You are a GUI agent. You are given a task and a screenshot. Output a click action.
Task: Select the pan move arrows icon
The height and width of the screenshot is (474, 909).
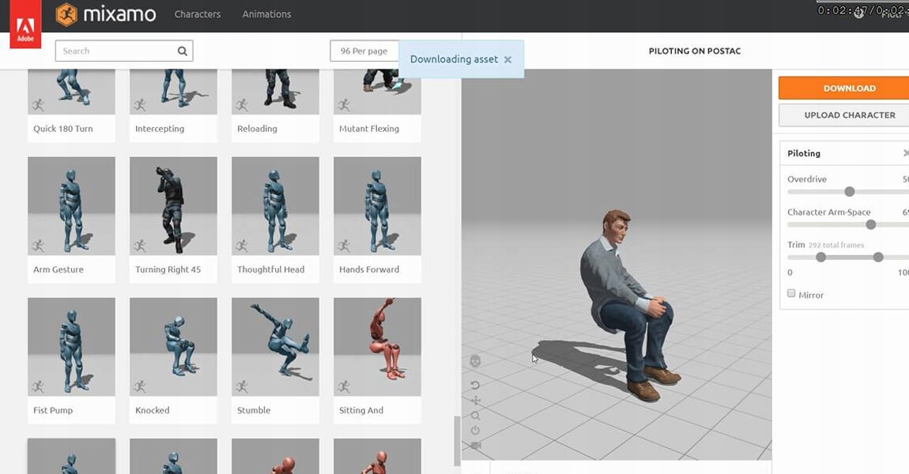pyautogui.click(x=475, y=401)
